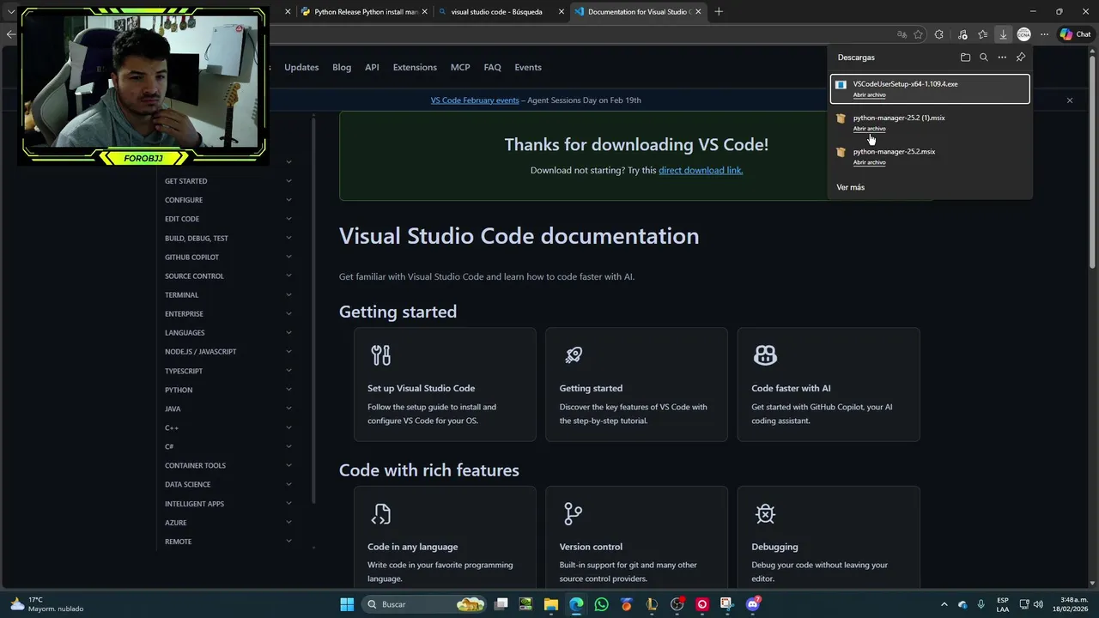Open the Code faster with AI card
The image size is (1099, 618).
(x=829, y=384)
